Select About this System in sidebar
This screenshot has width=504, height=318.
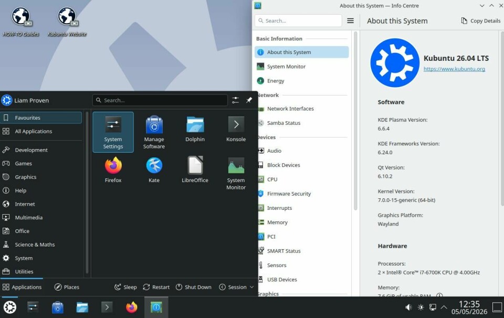coord(301,52)
